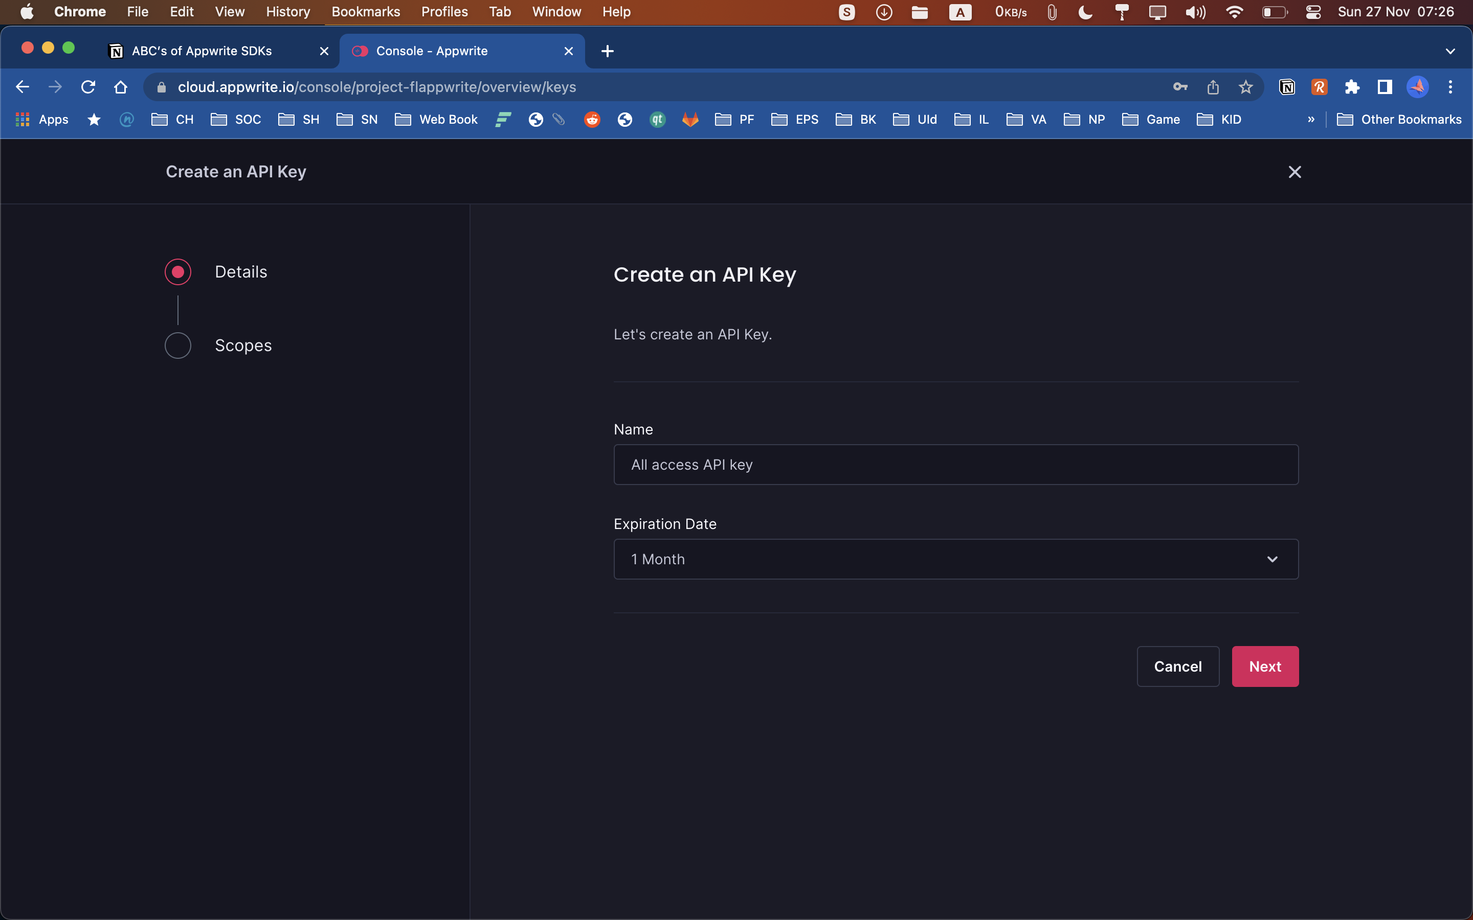Open the Qt bookmark icon
This screenshot has width=1473, height=920.
coord(657,119)
